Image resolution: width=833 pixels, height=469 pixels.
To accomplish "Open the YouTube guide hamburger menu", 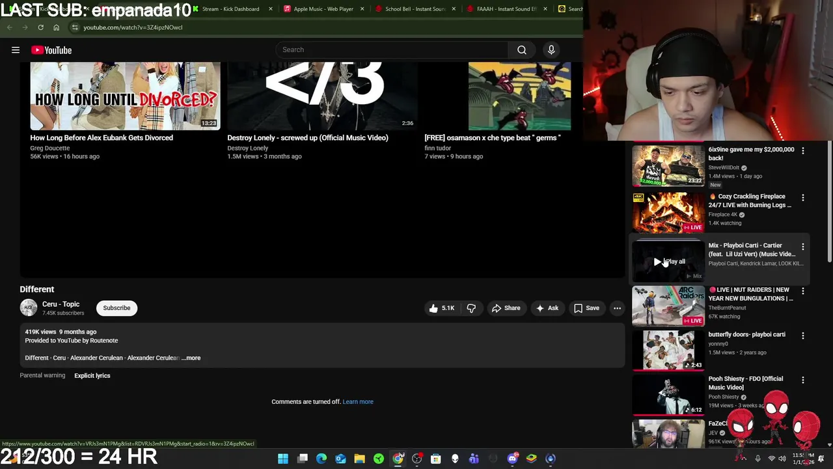I will pyautogui.click(x=16, y=50).
